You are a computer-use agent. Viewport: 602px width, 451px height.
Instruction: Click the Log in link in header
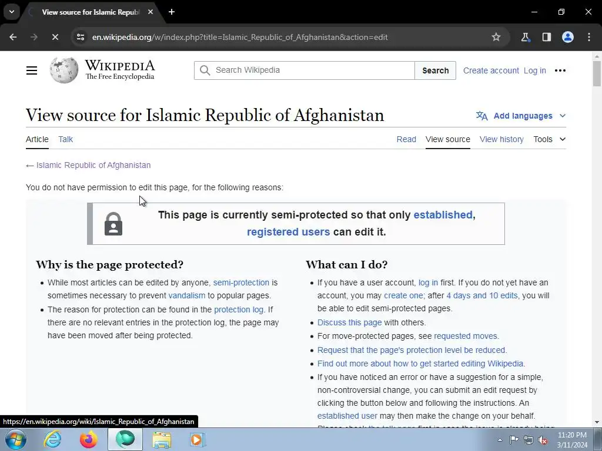coord(535,70)
